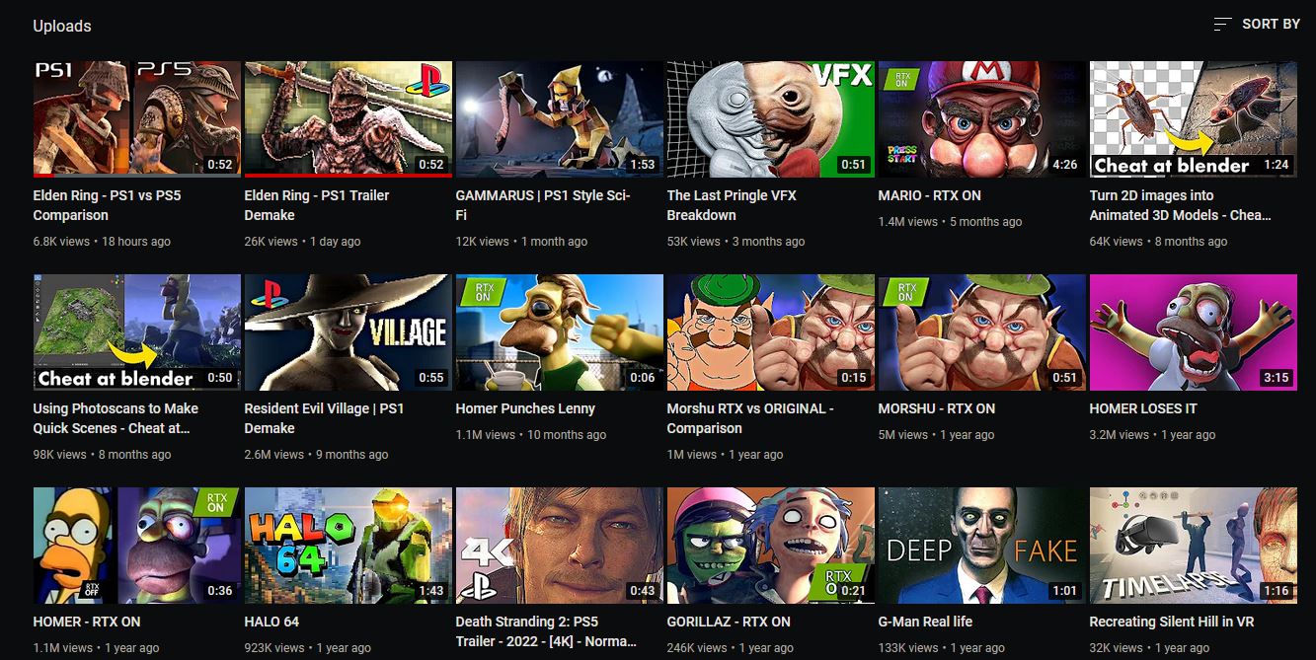Click the sort lines icon
Screen dimensions: 1316x660
(x=1222, y=24)
